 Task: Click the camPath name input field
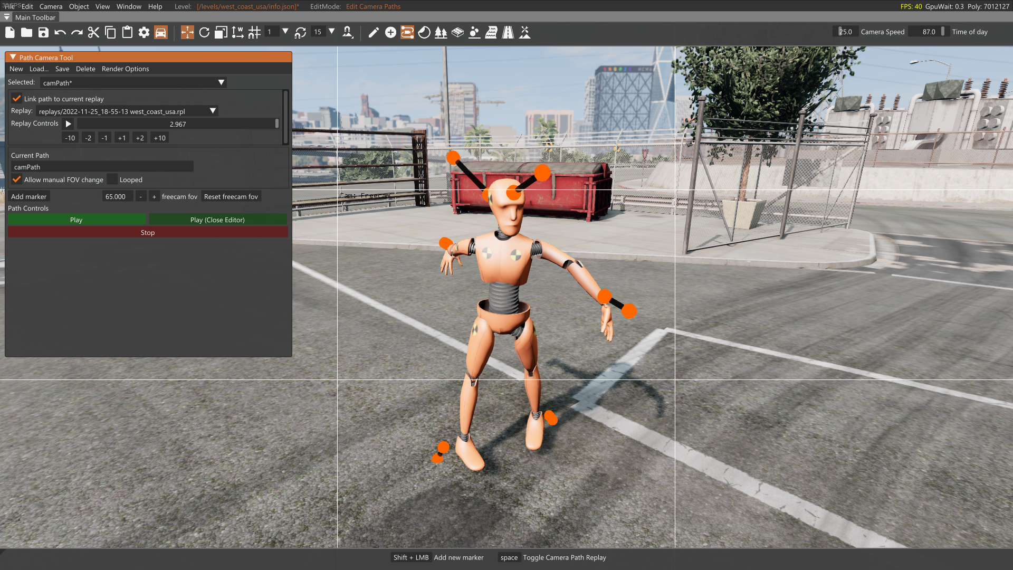click(102, 167)
